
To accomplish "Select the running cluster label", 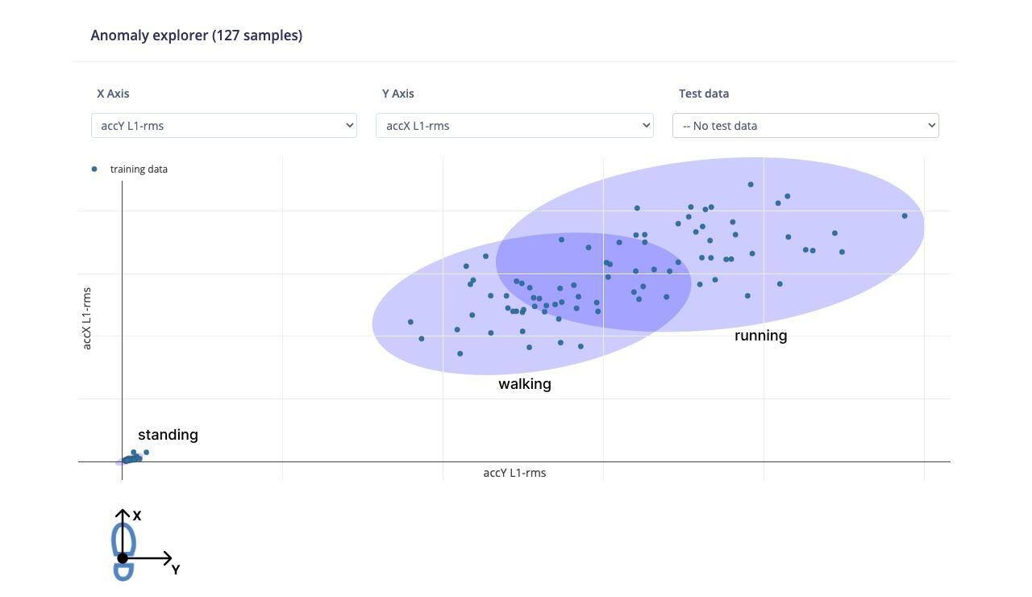I will click(x=761, y=336).
